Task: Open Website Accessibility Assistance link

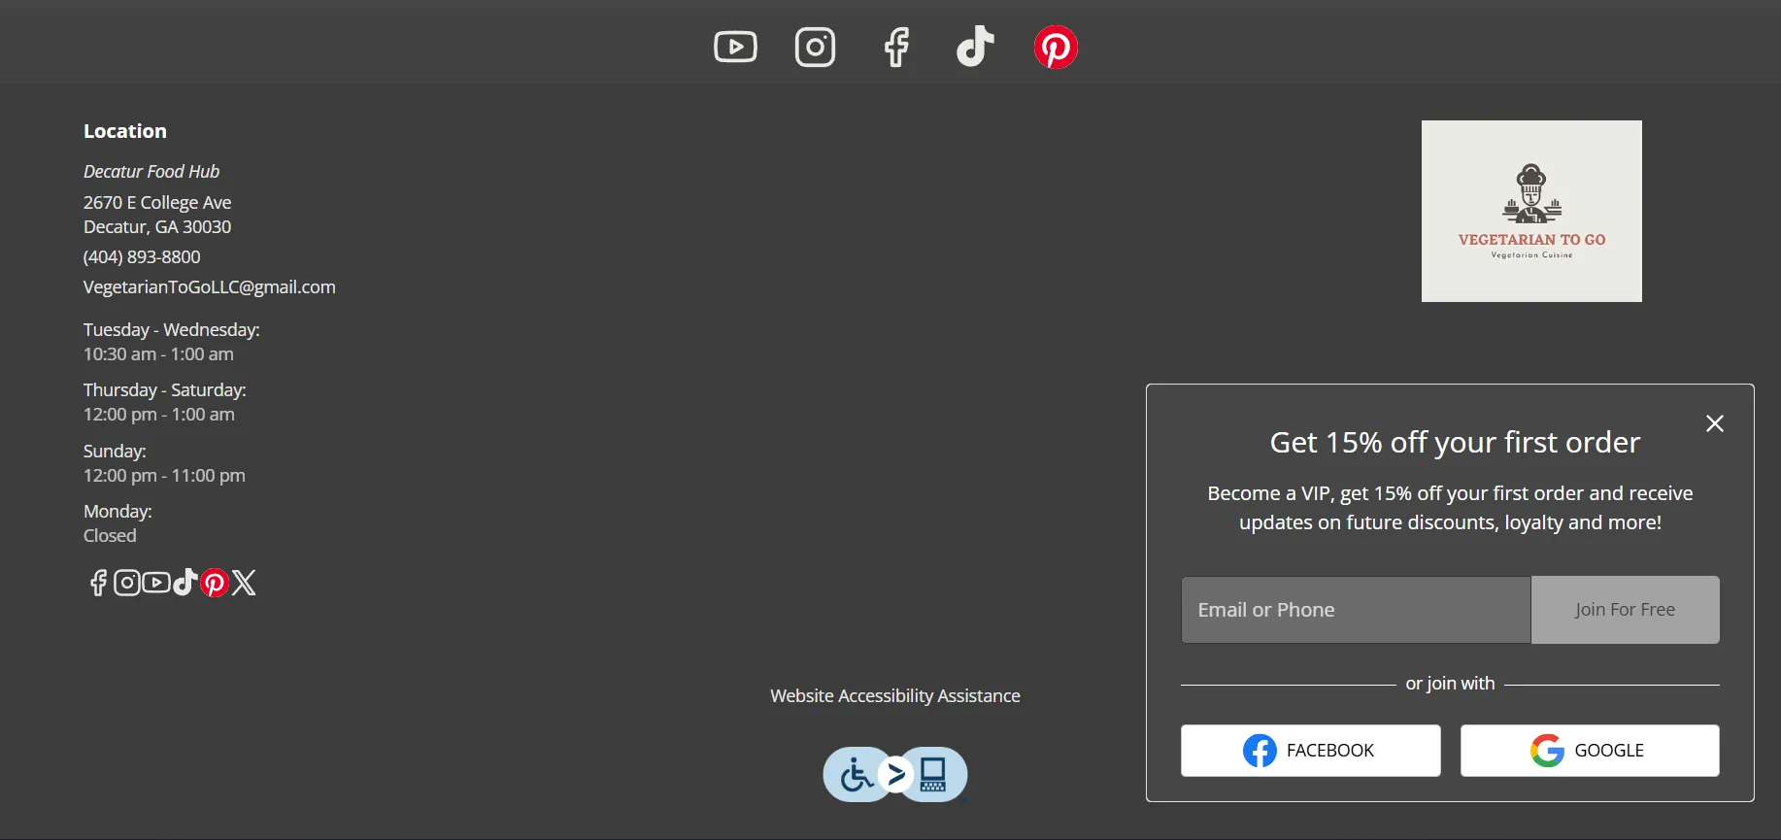Action: pos(895,696)
